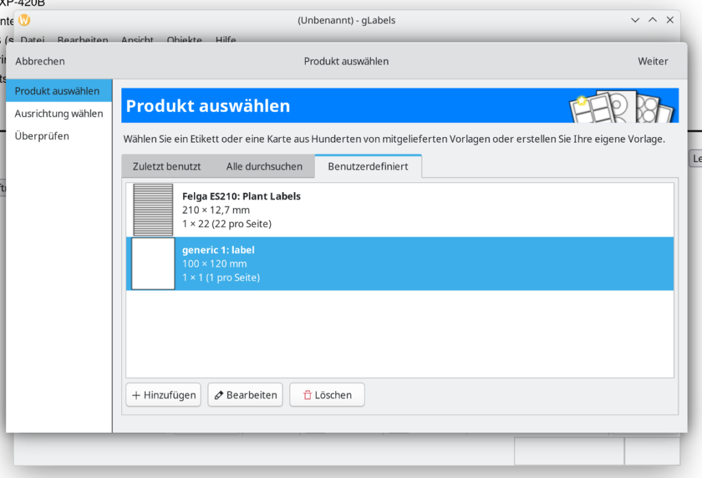This screenshot has height=478, width=702.
Task: Click the gLabels app icon in title bar
Action: click(x=25, y=20)
